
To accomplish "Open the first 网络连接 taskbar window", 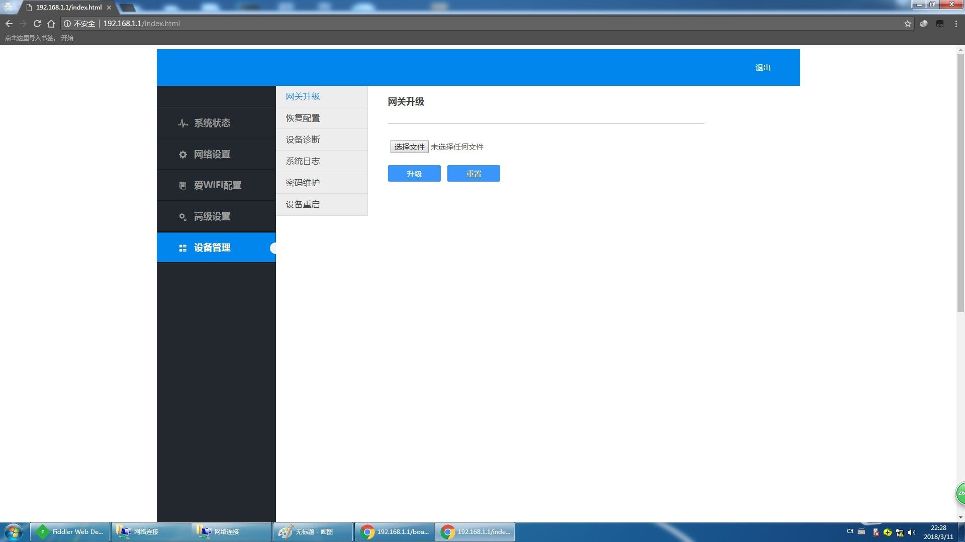I will click(151, 532).
